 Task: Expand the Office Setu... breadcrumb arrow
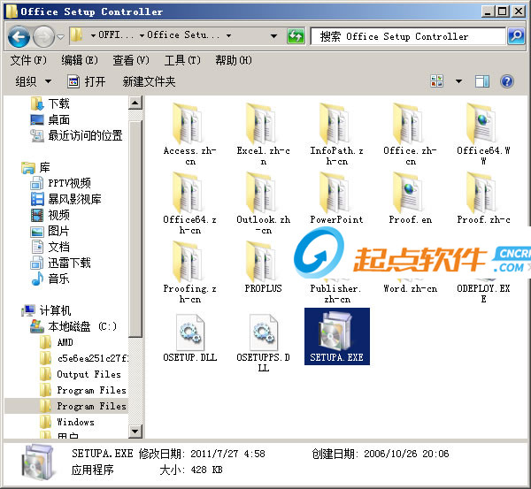click(228, 35)
